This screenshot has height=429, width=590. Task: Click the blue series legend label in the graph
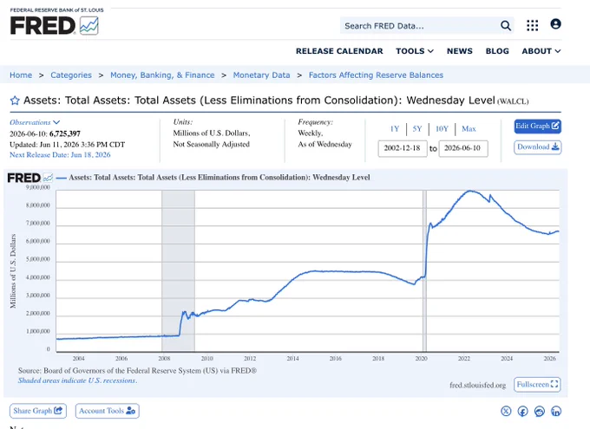220,178
